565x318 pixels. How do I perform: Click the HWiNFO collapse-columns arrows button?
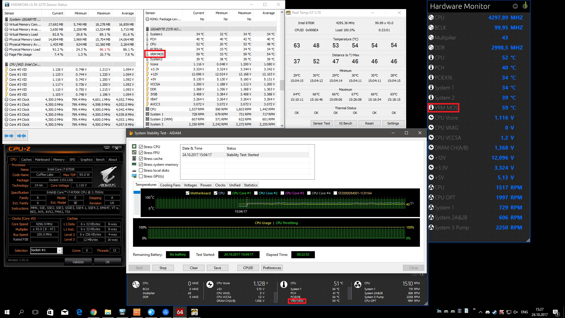(21, 136)
